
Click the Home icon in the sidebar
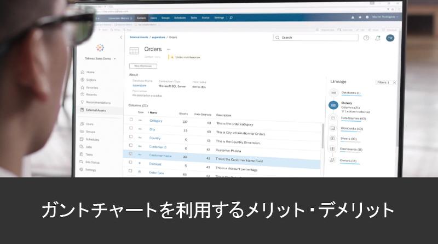[x=82, y=72]
